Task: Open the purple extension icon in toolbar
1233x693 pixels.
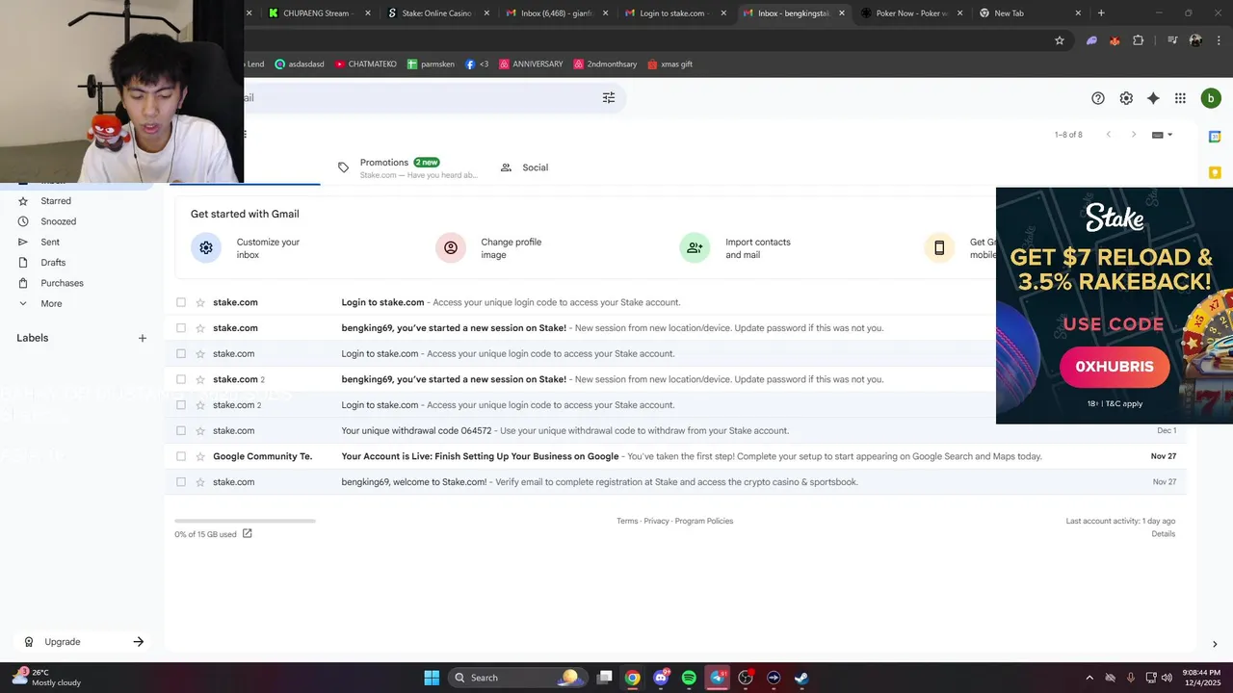Action: (x=1091, y=40)
